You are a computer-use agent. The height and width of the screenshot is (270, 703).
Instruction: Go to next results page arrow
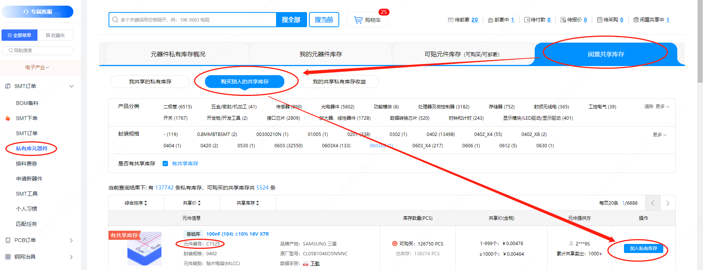click(x=667, y=203)
